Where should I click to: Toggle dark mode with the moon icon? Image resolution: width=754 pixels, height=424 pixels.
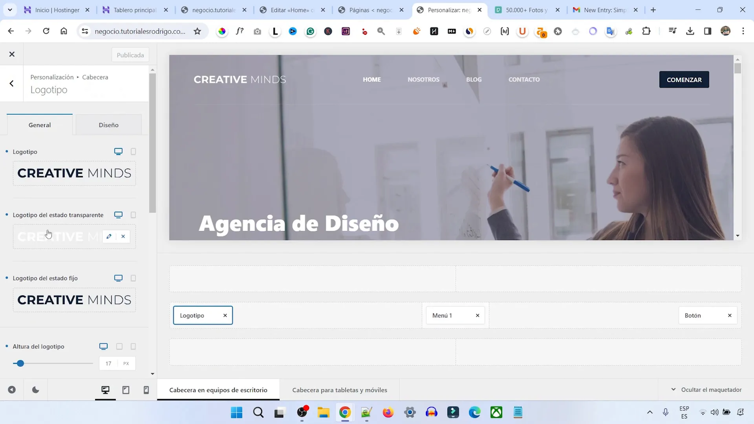click(x=36, y=390)
